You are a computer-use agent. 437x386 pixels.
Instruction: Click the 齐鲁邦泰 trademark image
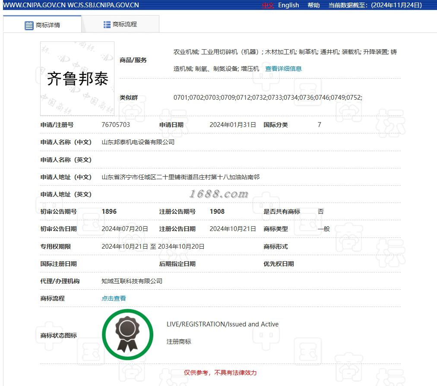[x=77, y=79]
